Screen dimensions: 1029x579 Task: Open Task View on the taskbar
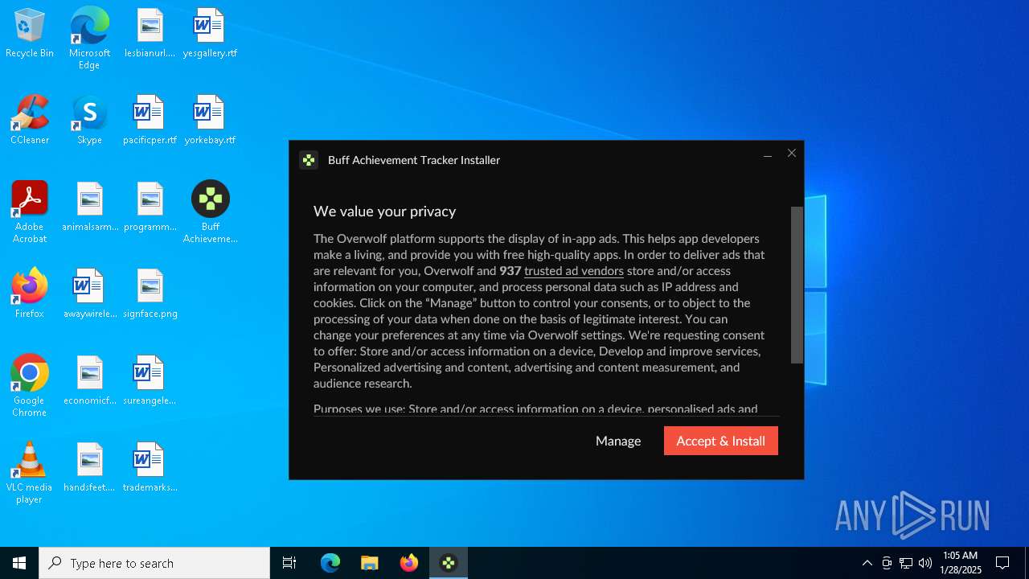click(x=289, y=563)
